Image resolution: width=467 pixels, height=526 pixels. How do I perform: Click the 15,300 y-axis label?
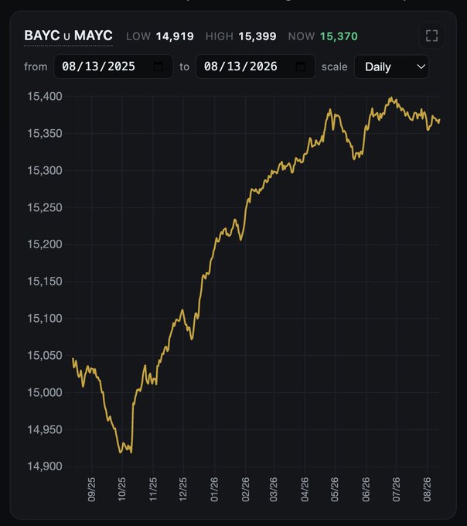click(x=45, y=170)
